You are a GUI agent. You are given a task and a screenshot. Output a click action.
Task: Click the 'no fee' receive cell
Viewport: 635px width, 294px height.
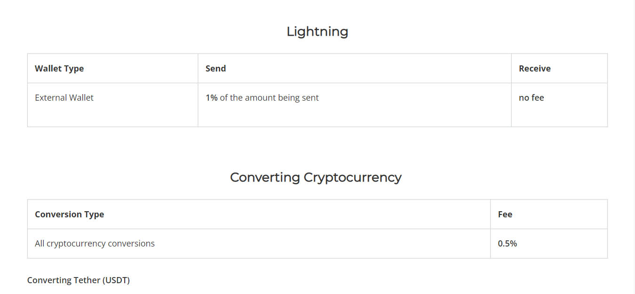[x=531, y=97]
